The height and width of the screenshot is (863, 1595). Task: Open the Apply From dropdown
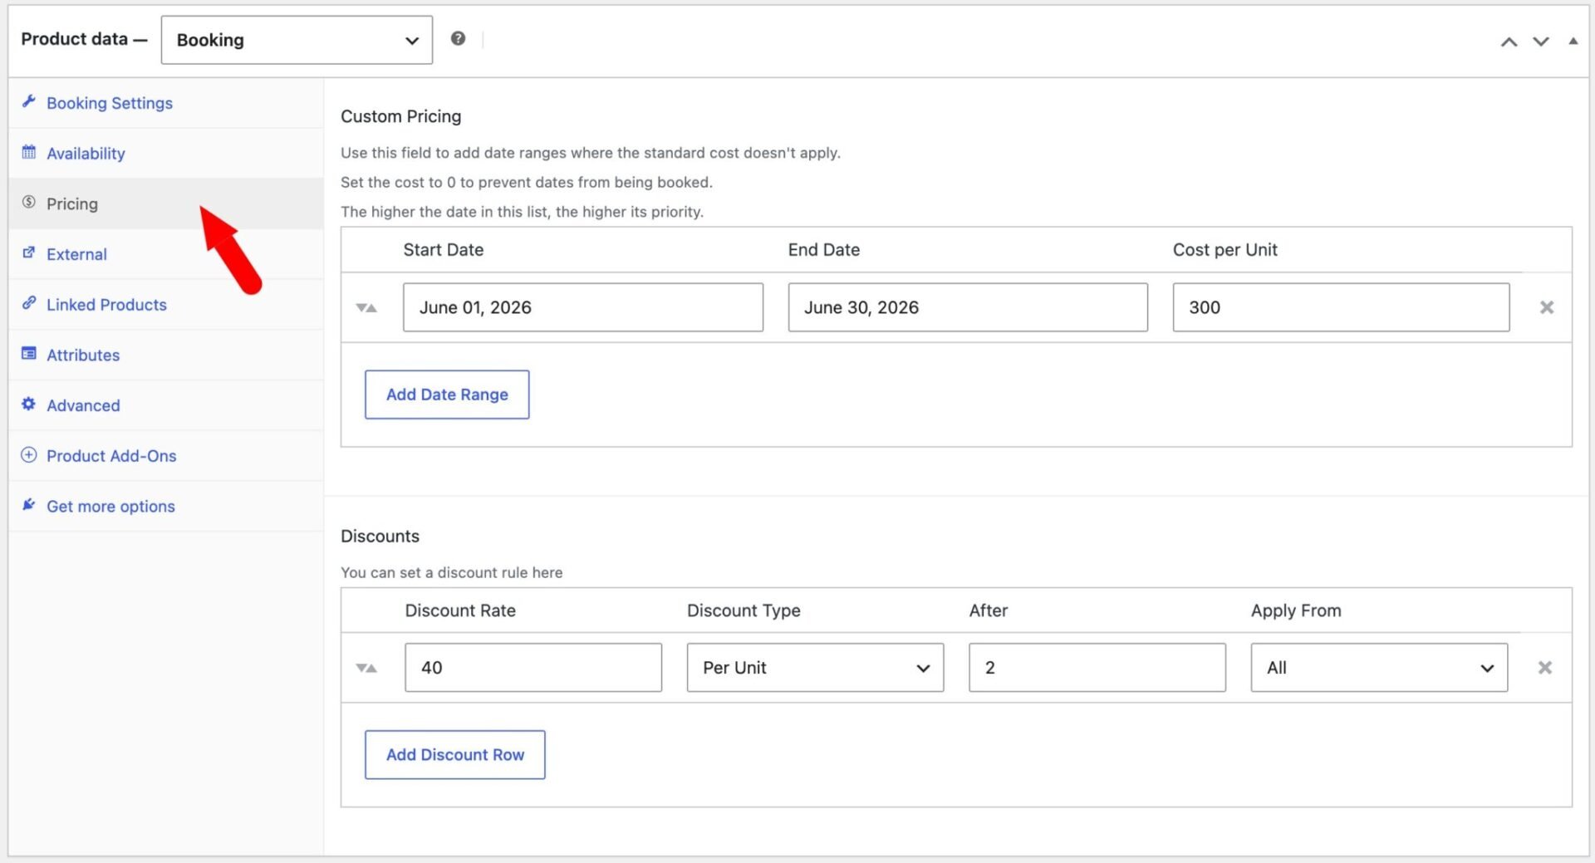click(1377, 667)
